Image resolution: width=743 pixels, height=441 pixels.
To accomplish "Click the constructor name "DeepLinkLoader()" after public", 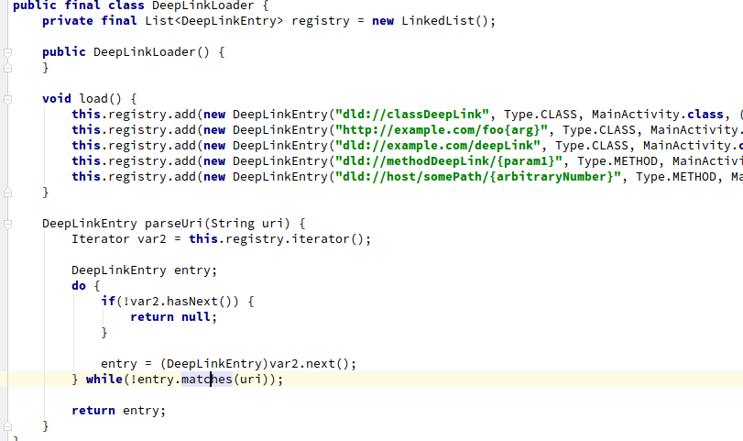I will point(152,52).
